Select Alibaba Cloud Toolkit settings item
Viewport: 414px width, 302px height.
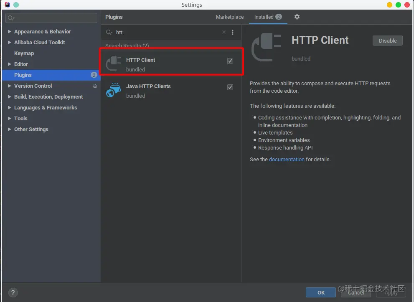pos(39,42)
